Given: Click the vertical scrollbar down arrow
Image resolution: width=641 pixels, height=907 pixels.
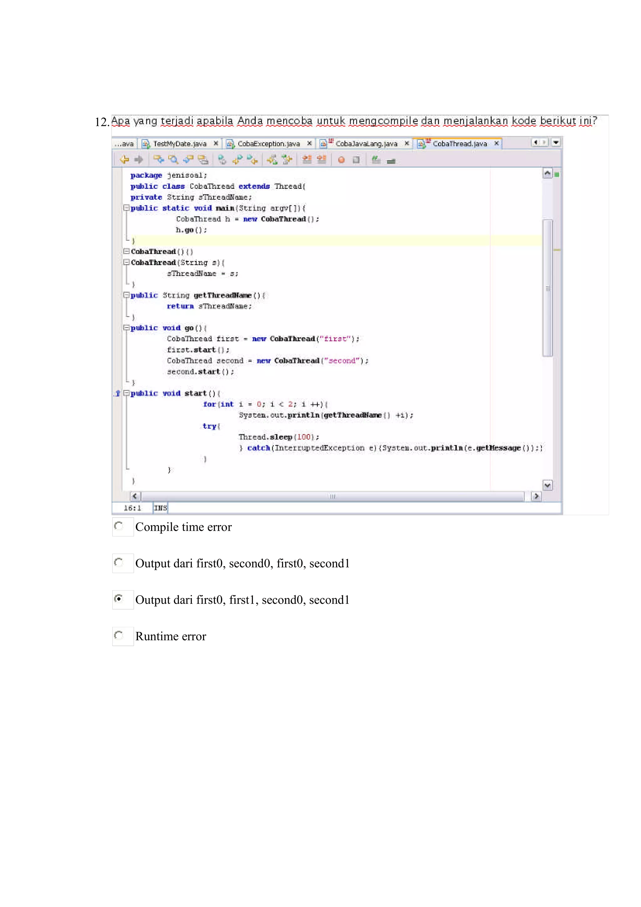Looking at the screenshot, I should click(547, 485).
